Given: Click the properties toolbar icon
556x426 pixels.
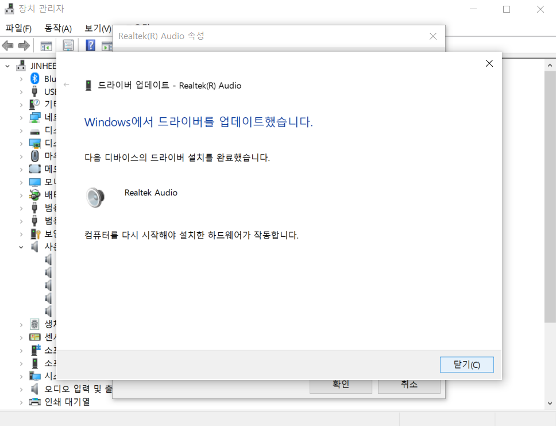Looking at the screenshot, I should click(x=68, y=45).
